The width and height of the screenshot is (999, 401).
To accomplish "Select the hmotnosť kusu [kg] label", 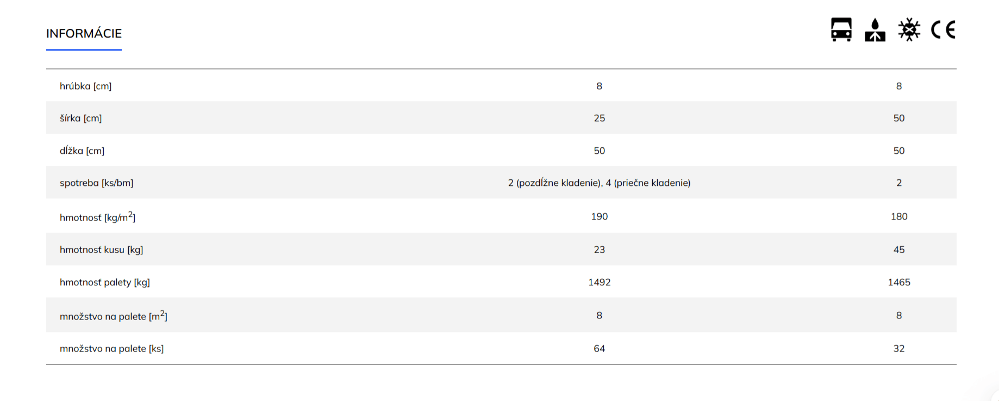I will 102,249.
